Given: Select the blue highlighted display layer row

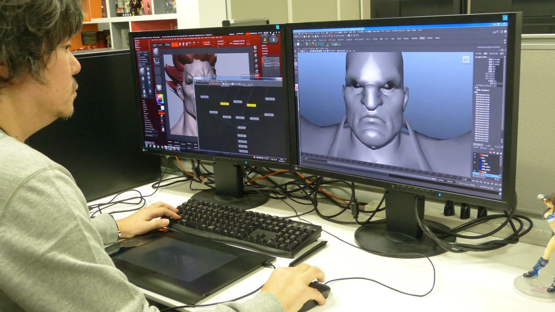Looking at the screenshot, I should (486, 175).
